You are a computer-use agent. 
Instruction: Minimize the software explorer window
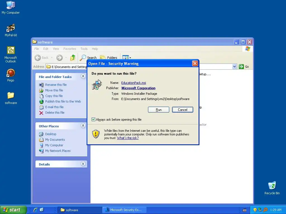coord(236,42)
